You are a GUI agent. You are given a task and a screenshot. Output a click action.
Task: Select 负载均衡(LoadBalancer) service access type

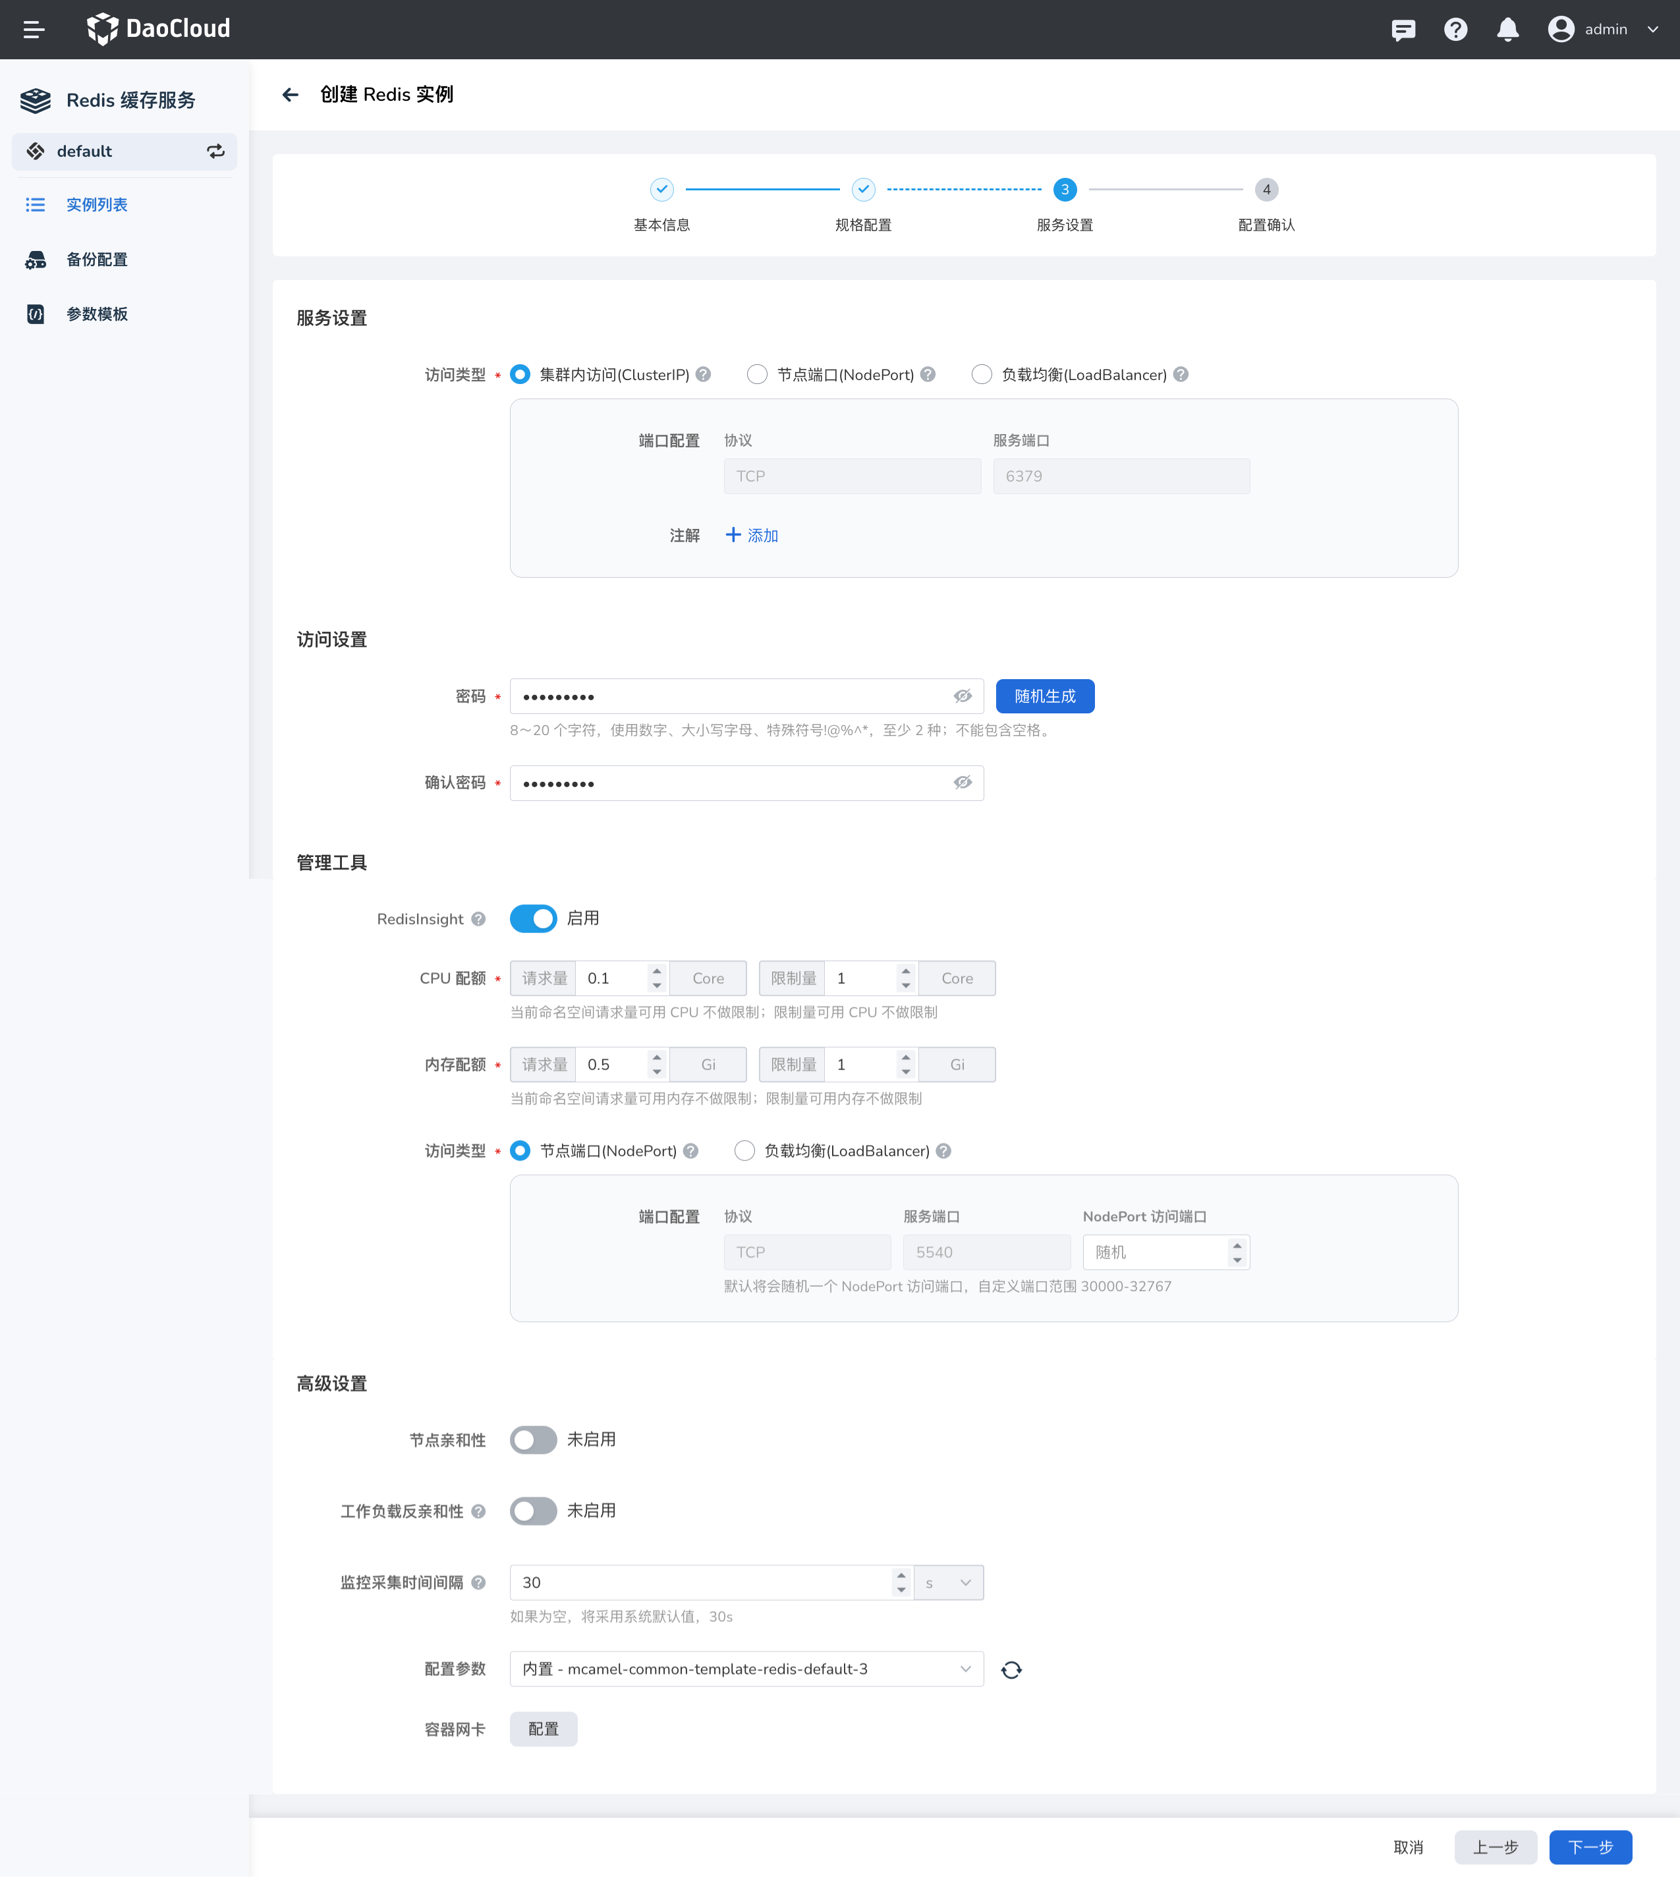(982, 375)
